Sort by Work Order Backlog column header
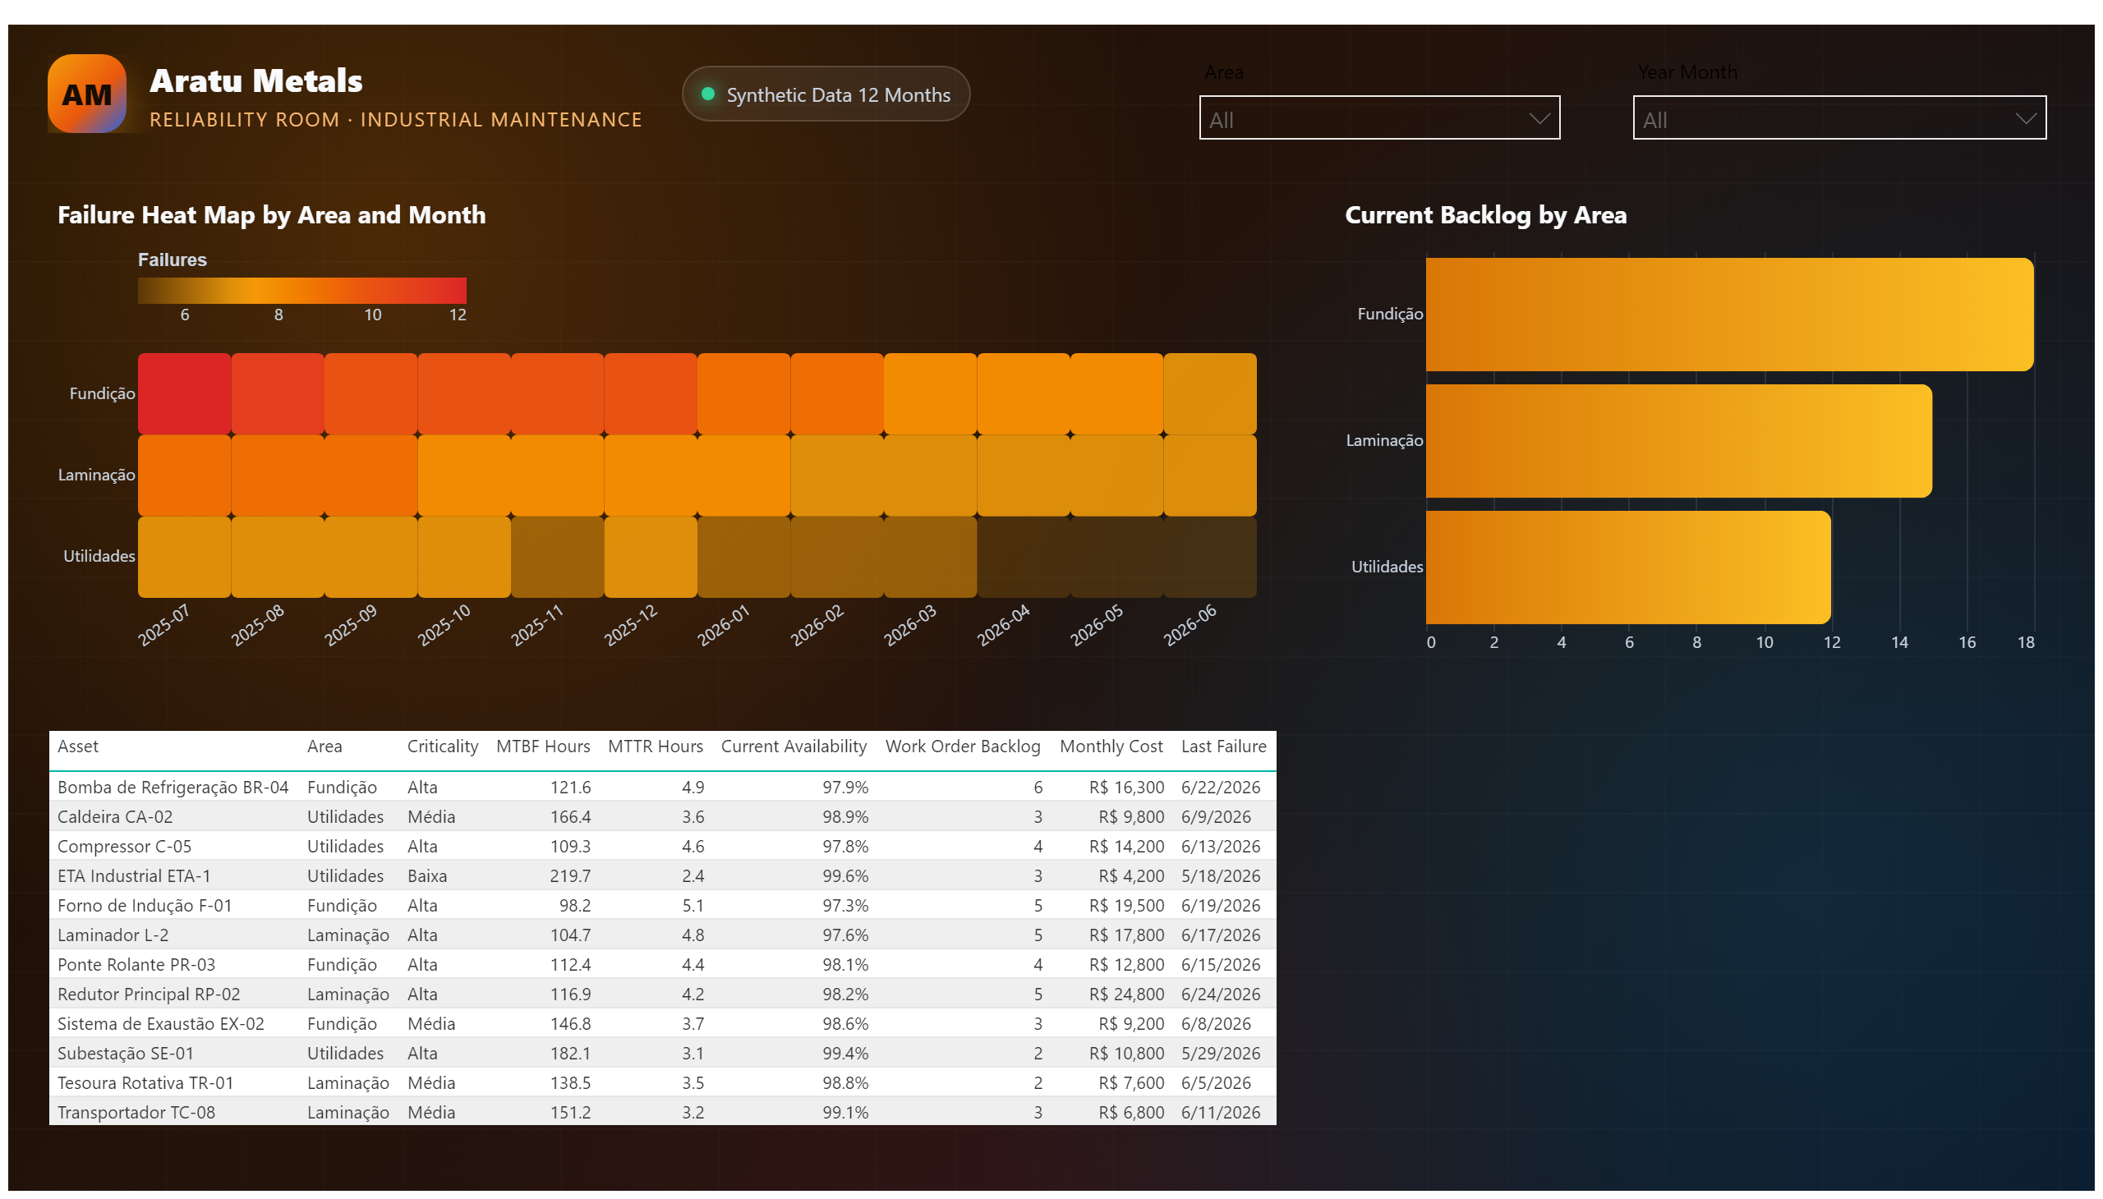2103x1199 pixels. click(x=962, y=746)
